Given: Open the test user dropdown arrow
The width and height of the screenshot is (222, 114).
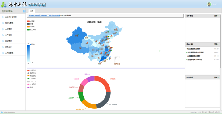Looking at the screenshot, I should tap(217, 4).
